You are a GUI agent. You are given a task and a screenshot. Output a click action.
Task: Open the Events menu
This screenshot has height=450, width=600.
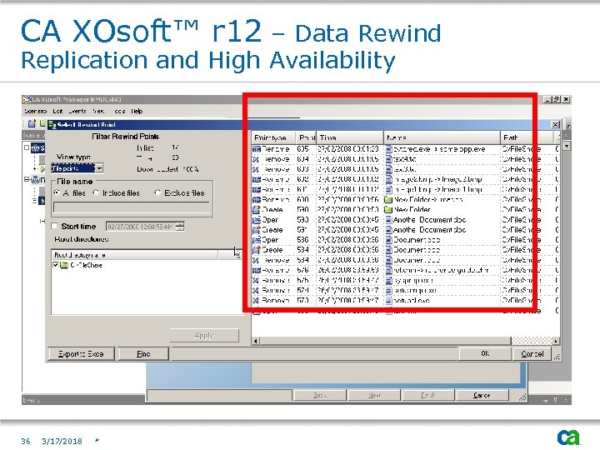click(x=77, y=112)
